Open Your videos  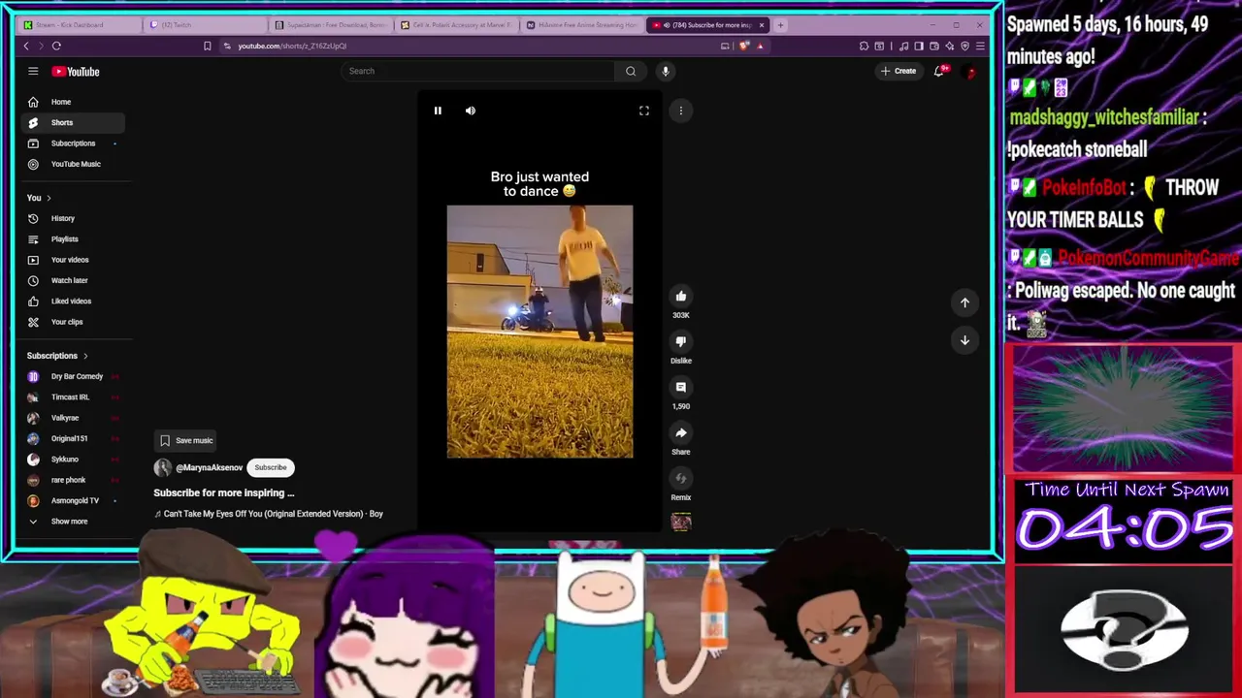[x=73, y=260]
